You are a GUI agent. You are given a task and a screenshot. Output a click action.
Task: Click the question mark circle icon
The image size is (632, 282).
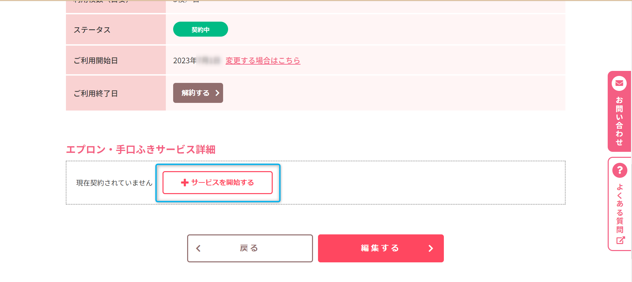tap(620, 170)
